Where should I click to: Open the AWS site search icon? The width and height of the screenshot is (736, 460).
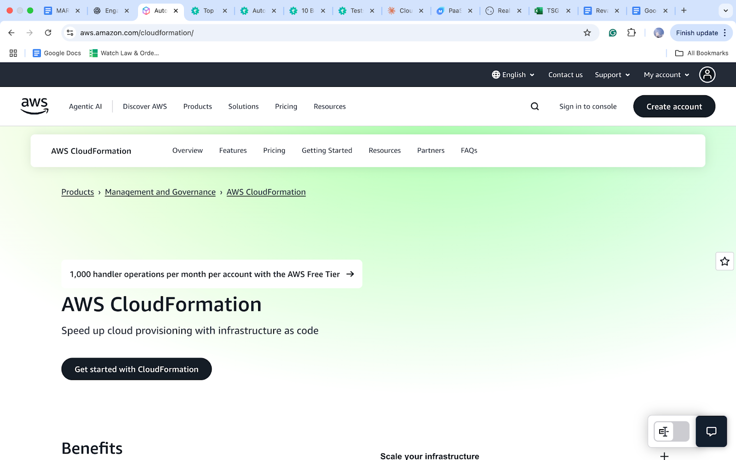click(x=535, y=106)
